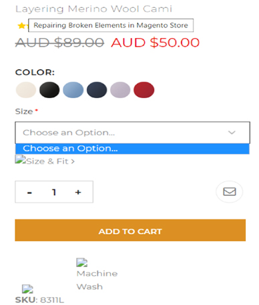This screenshot has height=305, width=259.
Task: Open the Size & Fit guide link
Action: point(50,161)
